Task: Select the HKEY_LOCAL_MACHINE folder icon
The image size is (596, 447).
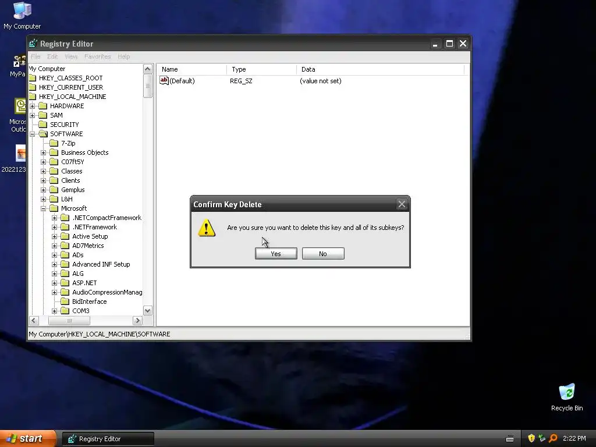Action: (33, 97)
